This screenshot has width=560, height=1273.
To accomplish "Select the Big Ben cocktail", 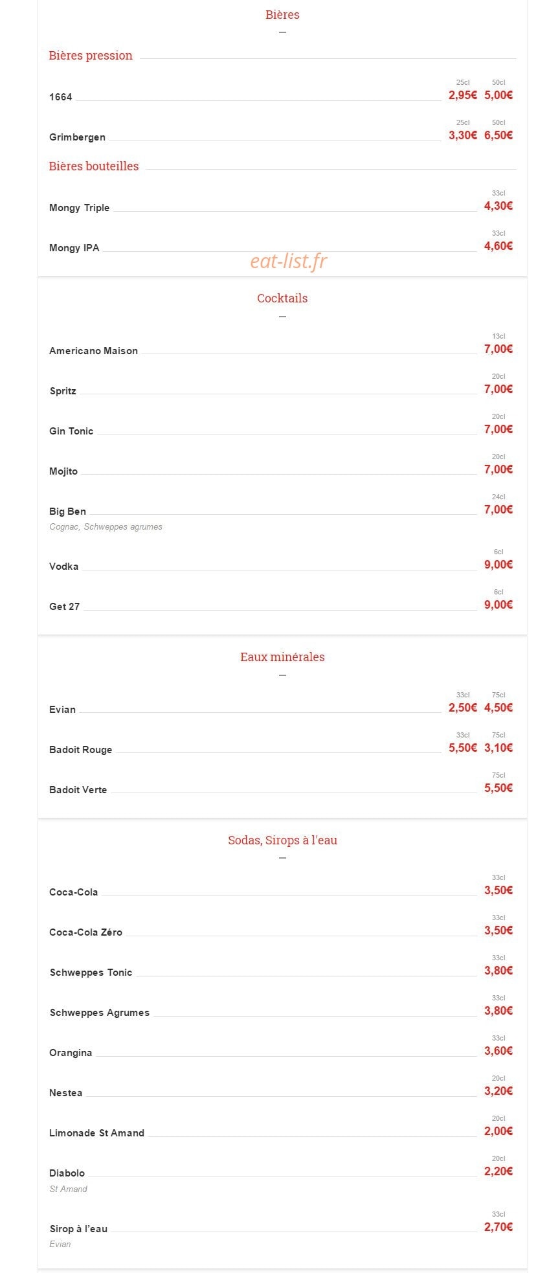I will (x=67, y=512).
